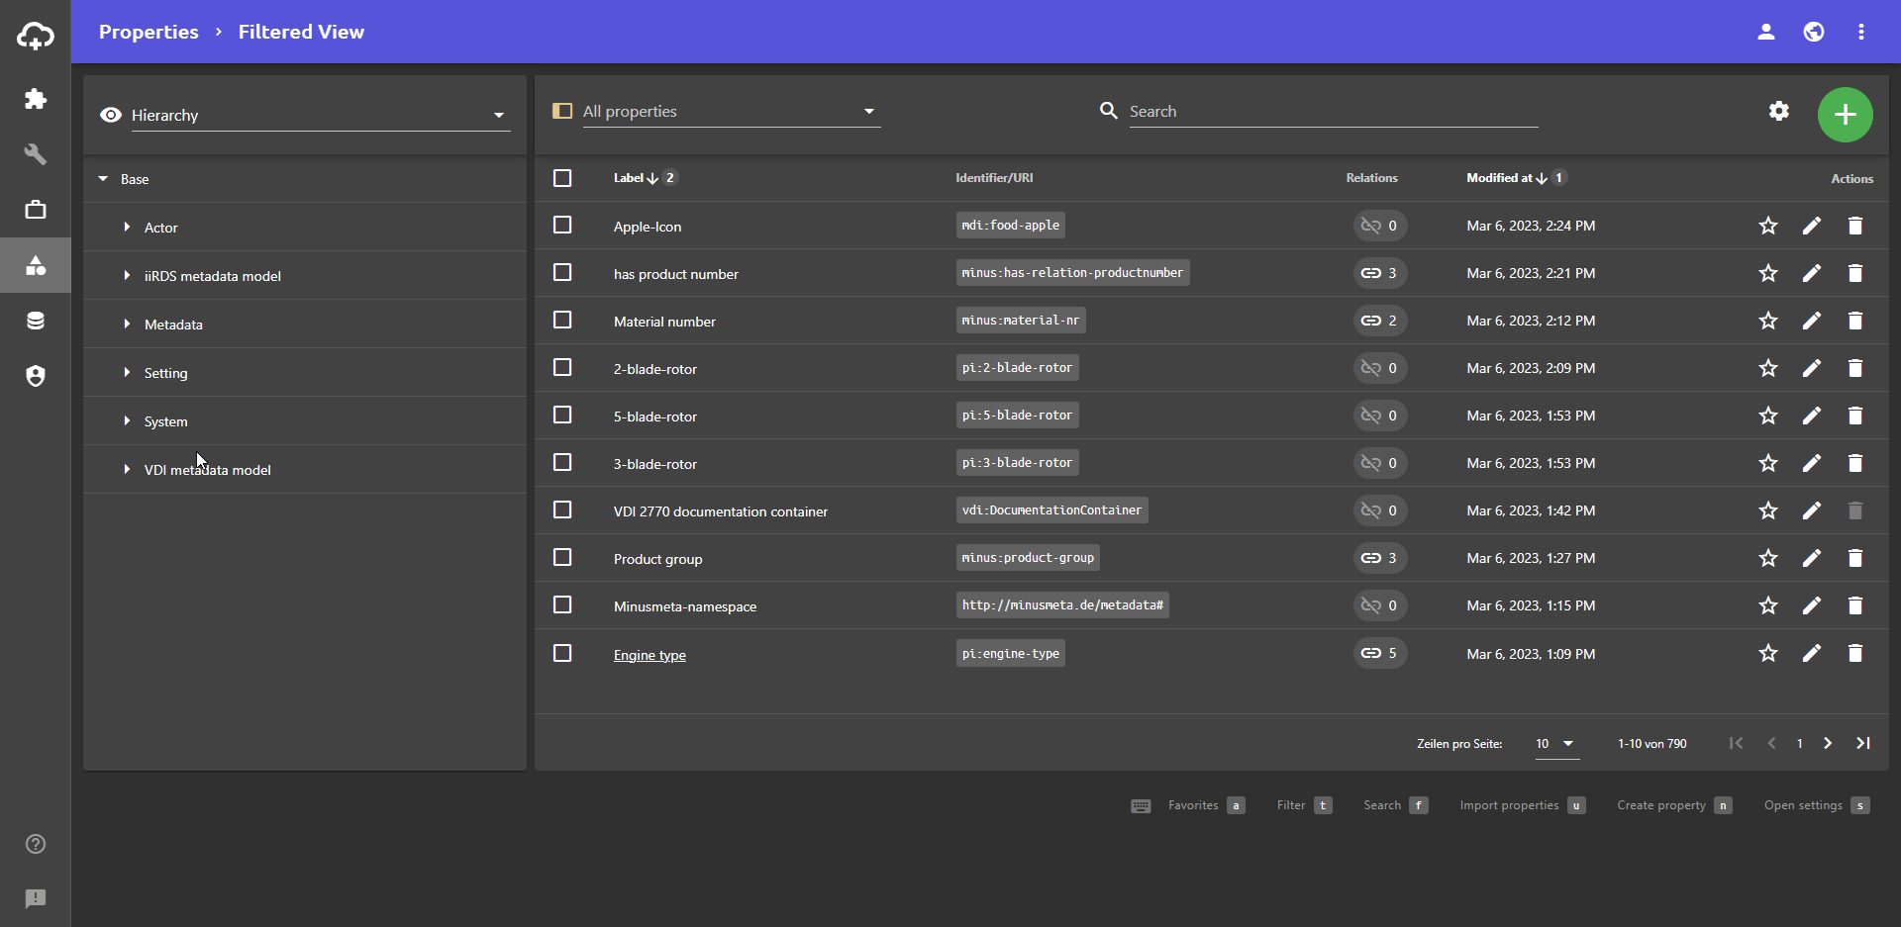Open the user account icon
This screenshot has width=1901, height=927.
tap(1766, 32)
